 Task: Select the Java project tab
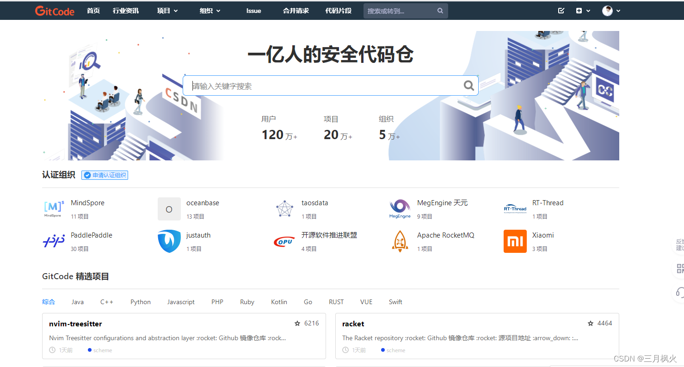[x=78, y=302]
